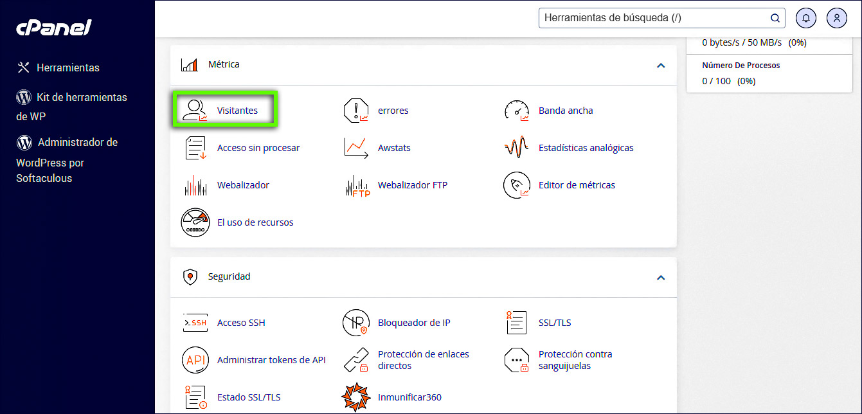Open the Estadísticas analógicas wave icon
This screenshot has width=862, height=414.
(x=516, y=148)
